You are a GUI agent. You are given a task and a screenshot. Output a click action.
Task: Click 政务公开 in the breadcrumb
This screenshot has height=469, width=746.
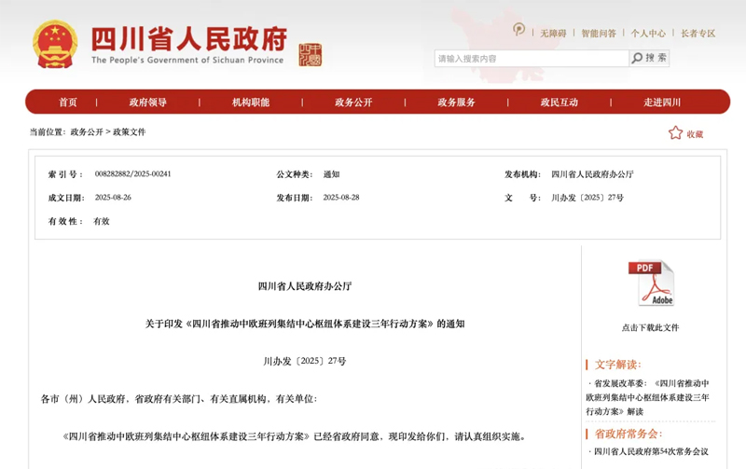(87, 132)
